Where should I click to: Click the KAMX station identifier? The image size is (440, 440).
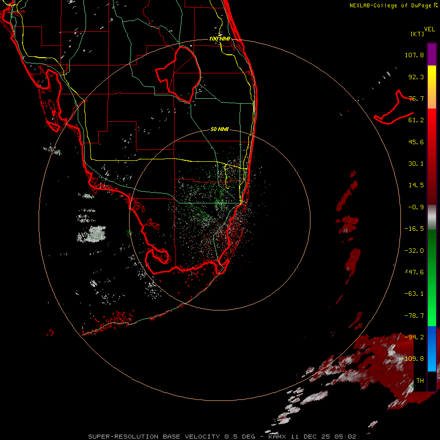tap(277, 437)
